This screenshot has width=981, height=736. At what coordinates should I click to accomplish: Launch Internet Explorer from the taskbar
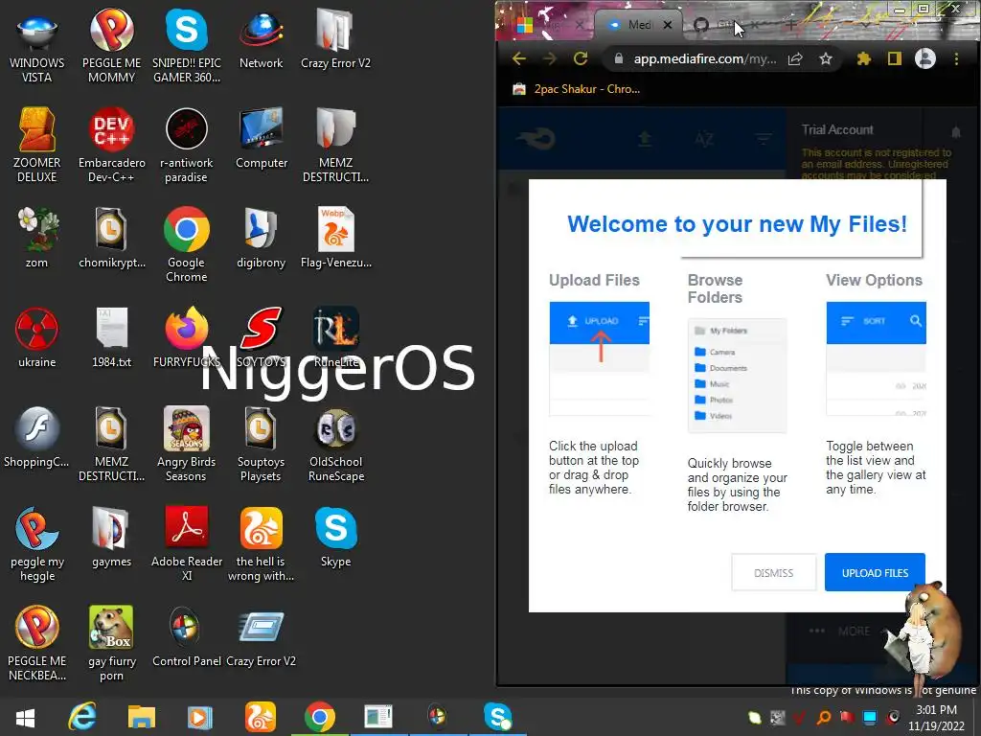click(x=82, y=717)
